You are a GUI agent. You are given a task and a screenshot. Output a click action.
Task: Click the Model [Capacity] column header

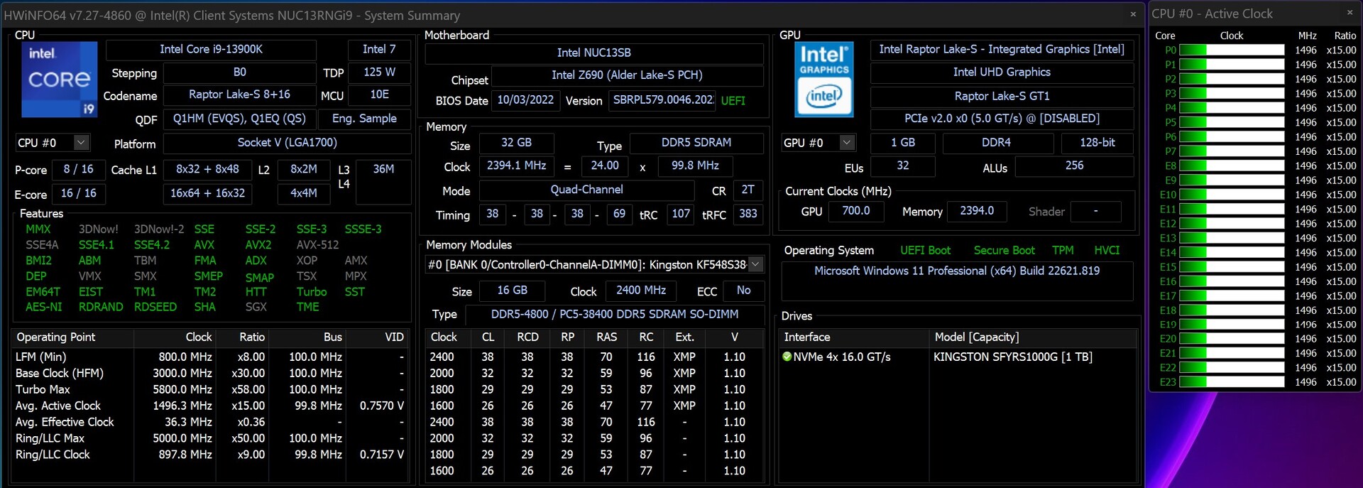point(1033,337)
